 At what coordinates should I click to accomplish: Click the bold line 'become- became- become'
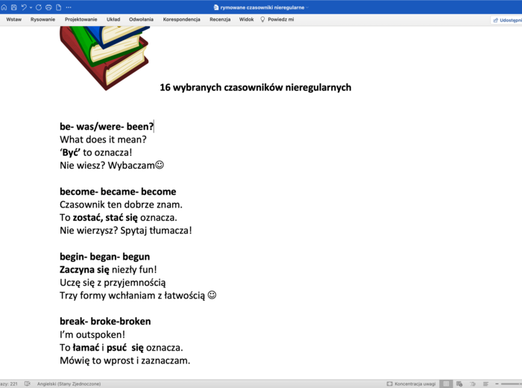coord(118,192)
